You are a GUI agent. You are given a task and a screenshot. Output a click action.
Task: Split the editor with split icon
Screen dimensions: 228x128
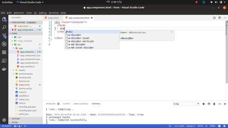click(x=219, y=18)
